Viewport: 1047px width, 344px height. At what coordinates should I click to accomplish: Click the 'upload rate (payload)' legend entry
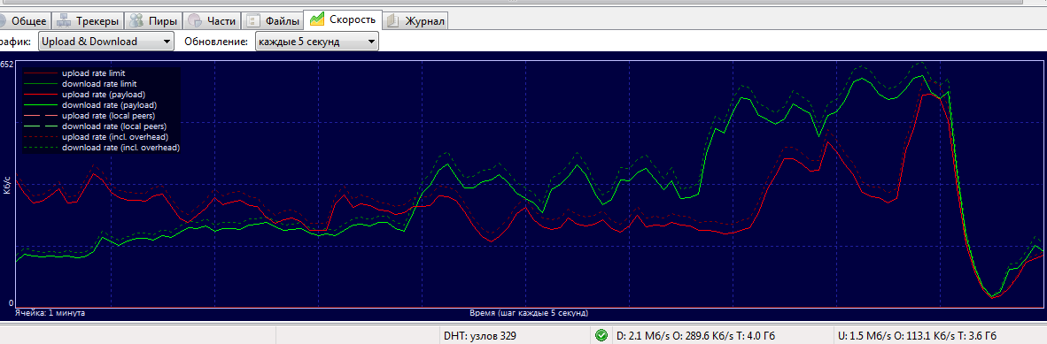(105, 95)
